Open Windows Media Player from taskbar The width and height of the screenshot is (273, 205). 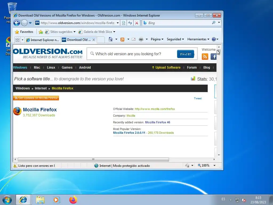click(56, 200)
